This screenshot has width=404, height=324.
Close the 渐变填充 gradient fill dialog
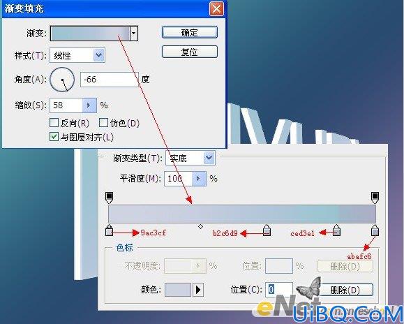click(x=216, y=9)
